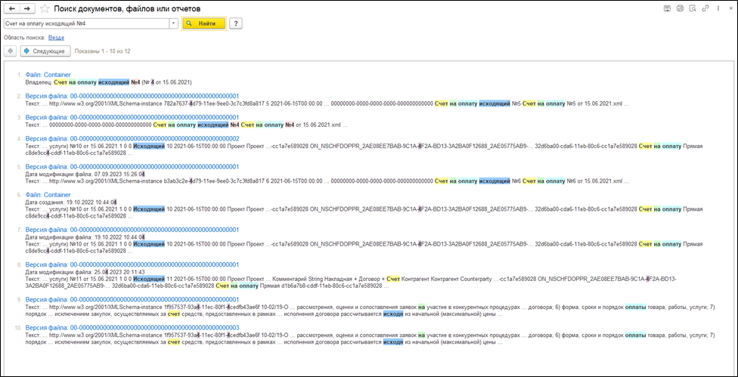Open the Везде search area link
Image resolution: width=738 pixels, height=377 pixels.
coord(56,37)
